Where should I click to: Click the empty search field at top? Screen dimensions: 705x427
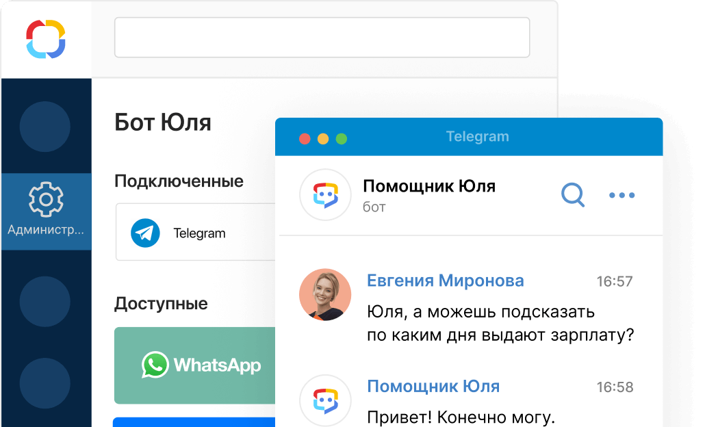click(x=322, y=38)
